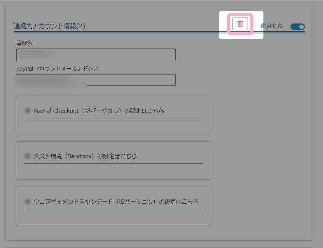323x248 pixels.
Task: Click the PayPalアカウントメールアドレス field label
Action: point(58,69)
